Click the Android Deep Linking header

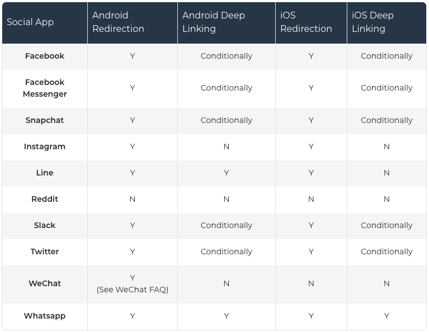click(x=214, y=22)
